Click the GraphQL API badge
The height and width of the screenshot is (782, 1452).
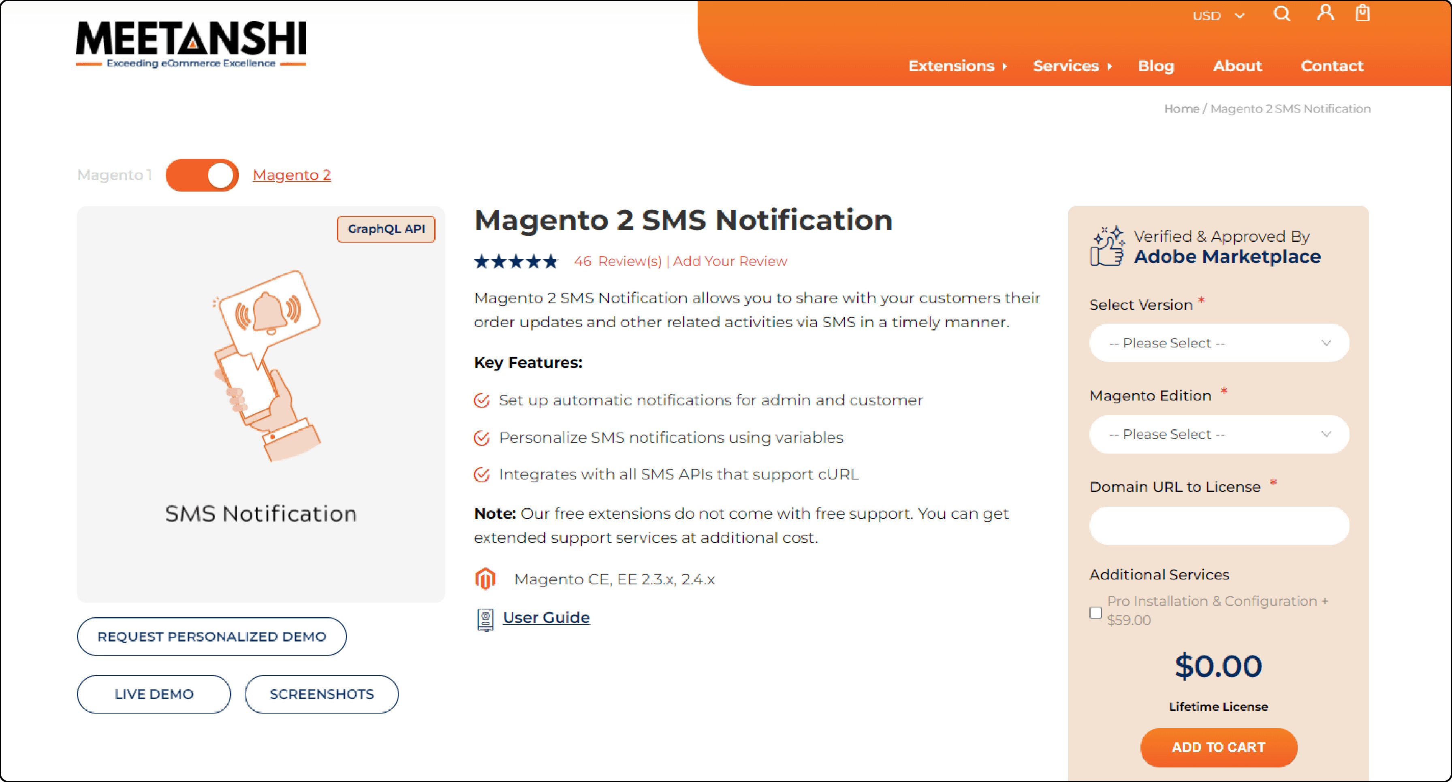coord(386,229)
